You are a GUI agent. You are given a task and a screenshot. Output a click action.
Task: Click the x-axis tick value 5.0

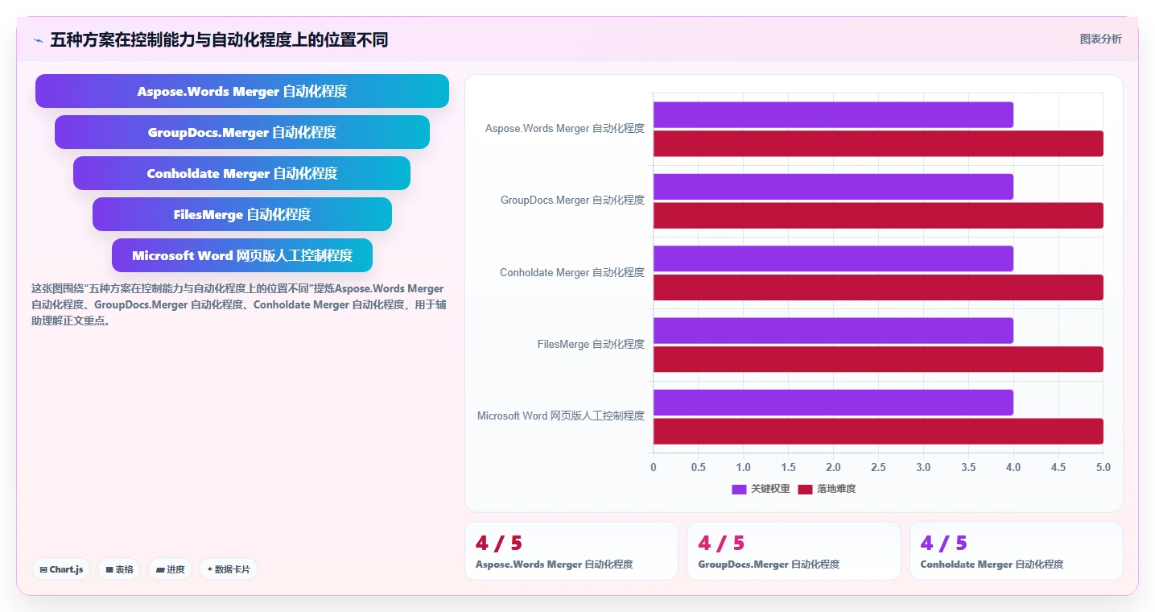tap(1103, 467)
